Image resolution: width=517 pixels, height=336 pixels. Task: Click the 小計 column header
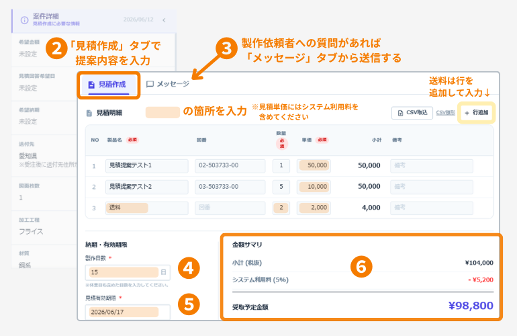(x=377, y=140)
